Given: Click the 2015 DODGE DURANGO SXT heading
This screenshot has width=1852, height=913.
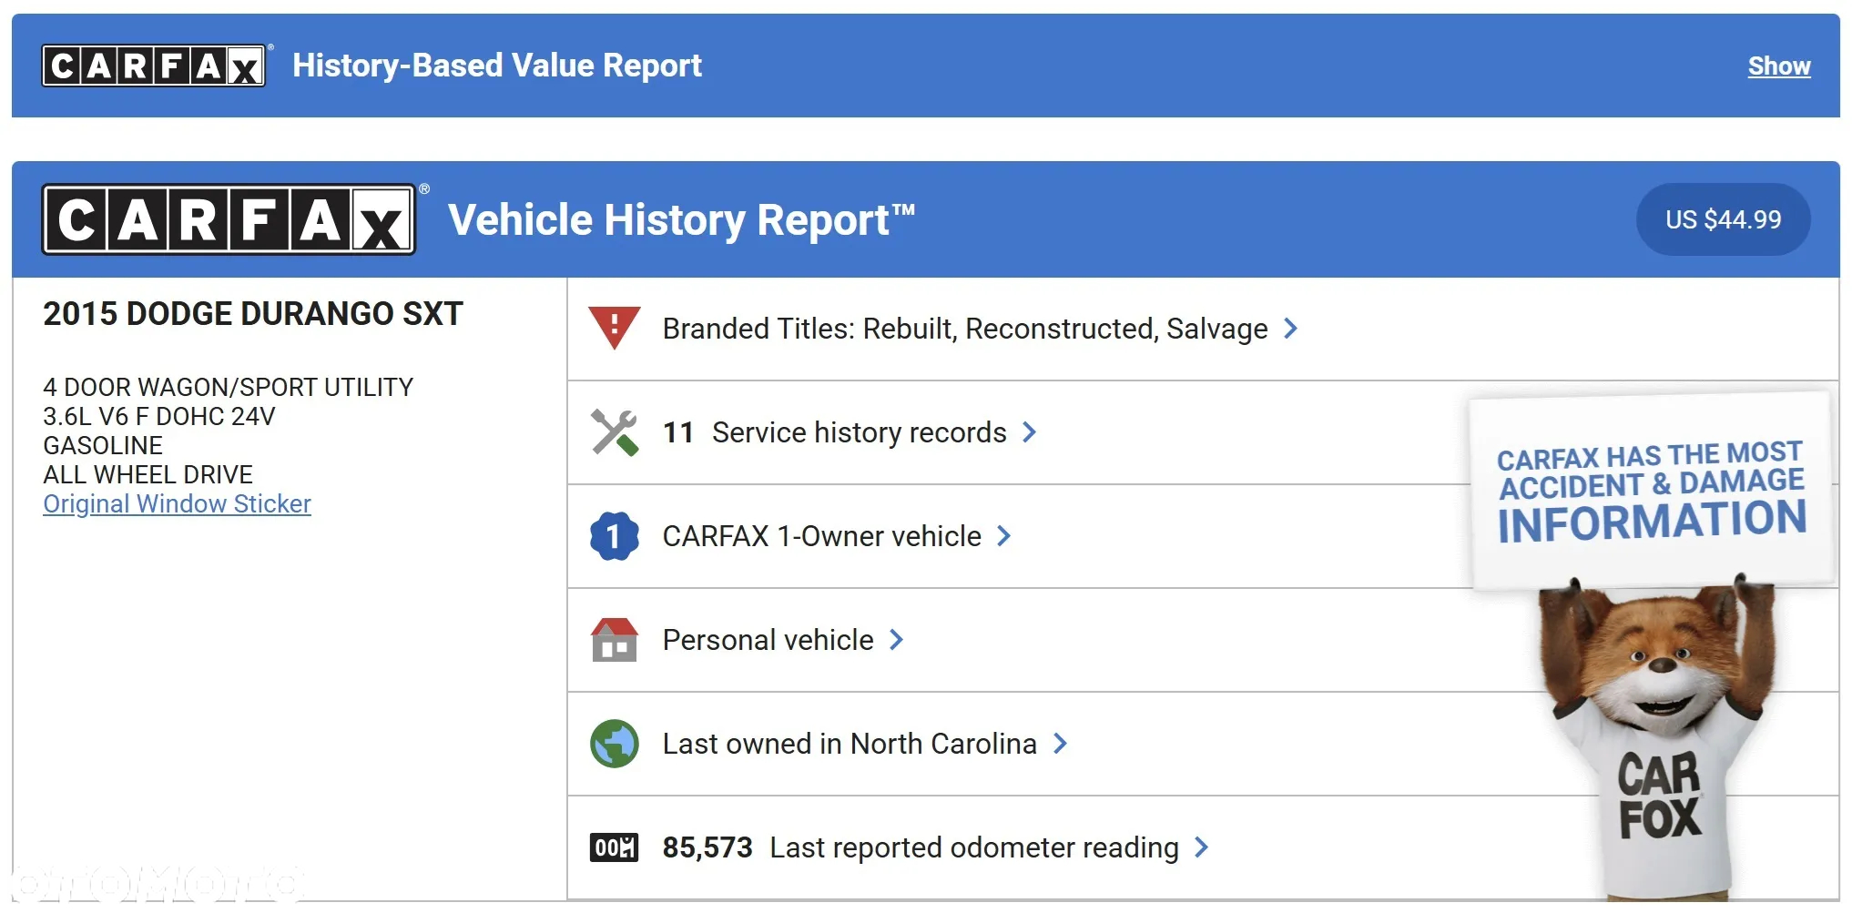Looking at the screenshot, I should click(253, 314).
